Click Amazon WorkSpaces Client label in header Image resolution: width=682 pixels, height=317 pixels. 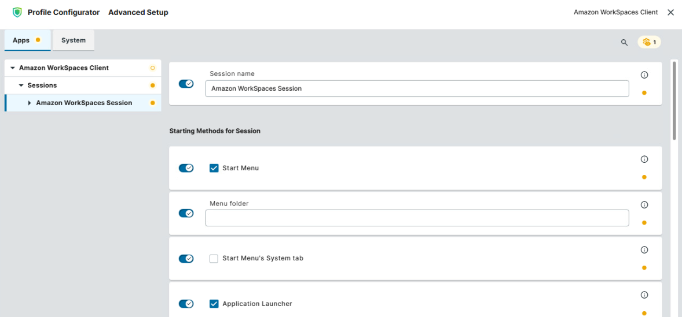[x=615, y=13]
